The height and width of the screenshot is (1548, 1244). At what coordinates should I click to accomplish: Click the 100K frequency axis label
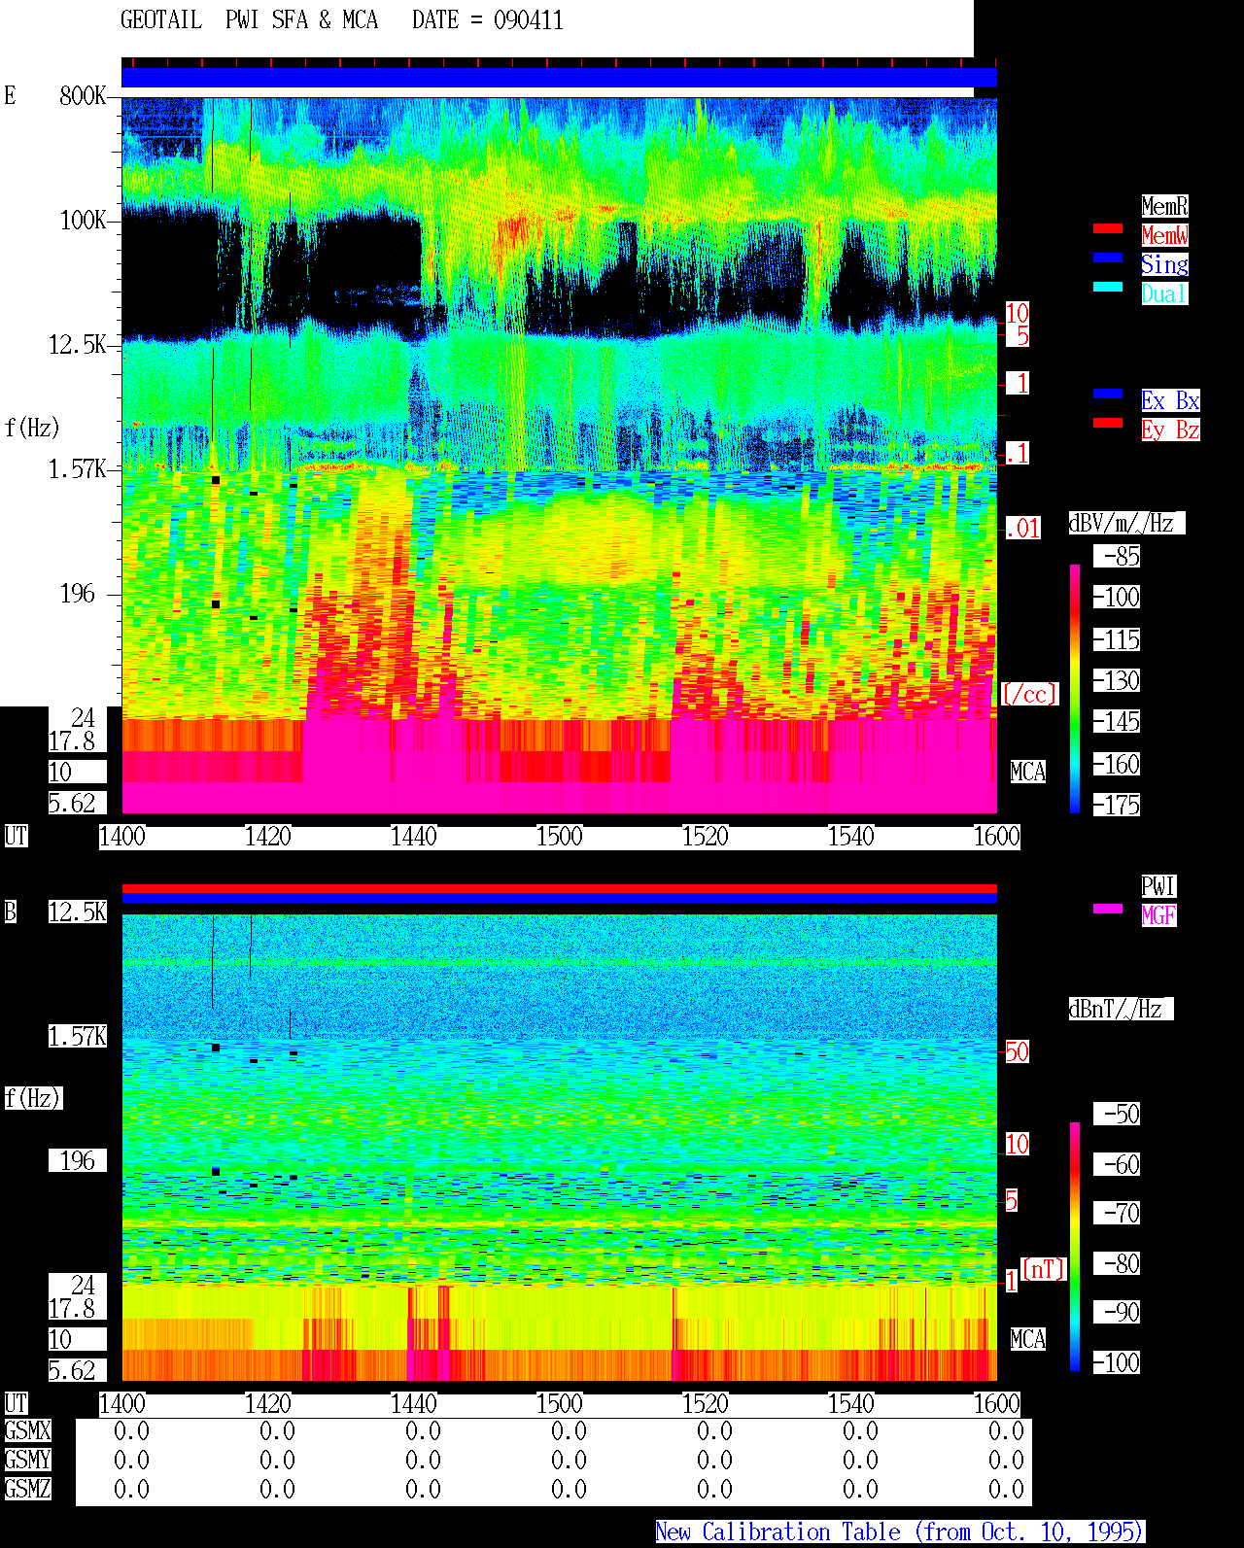point(83,221)
